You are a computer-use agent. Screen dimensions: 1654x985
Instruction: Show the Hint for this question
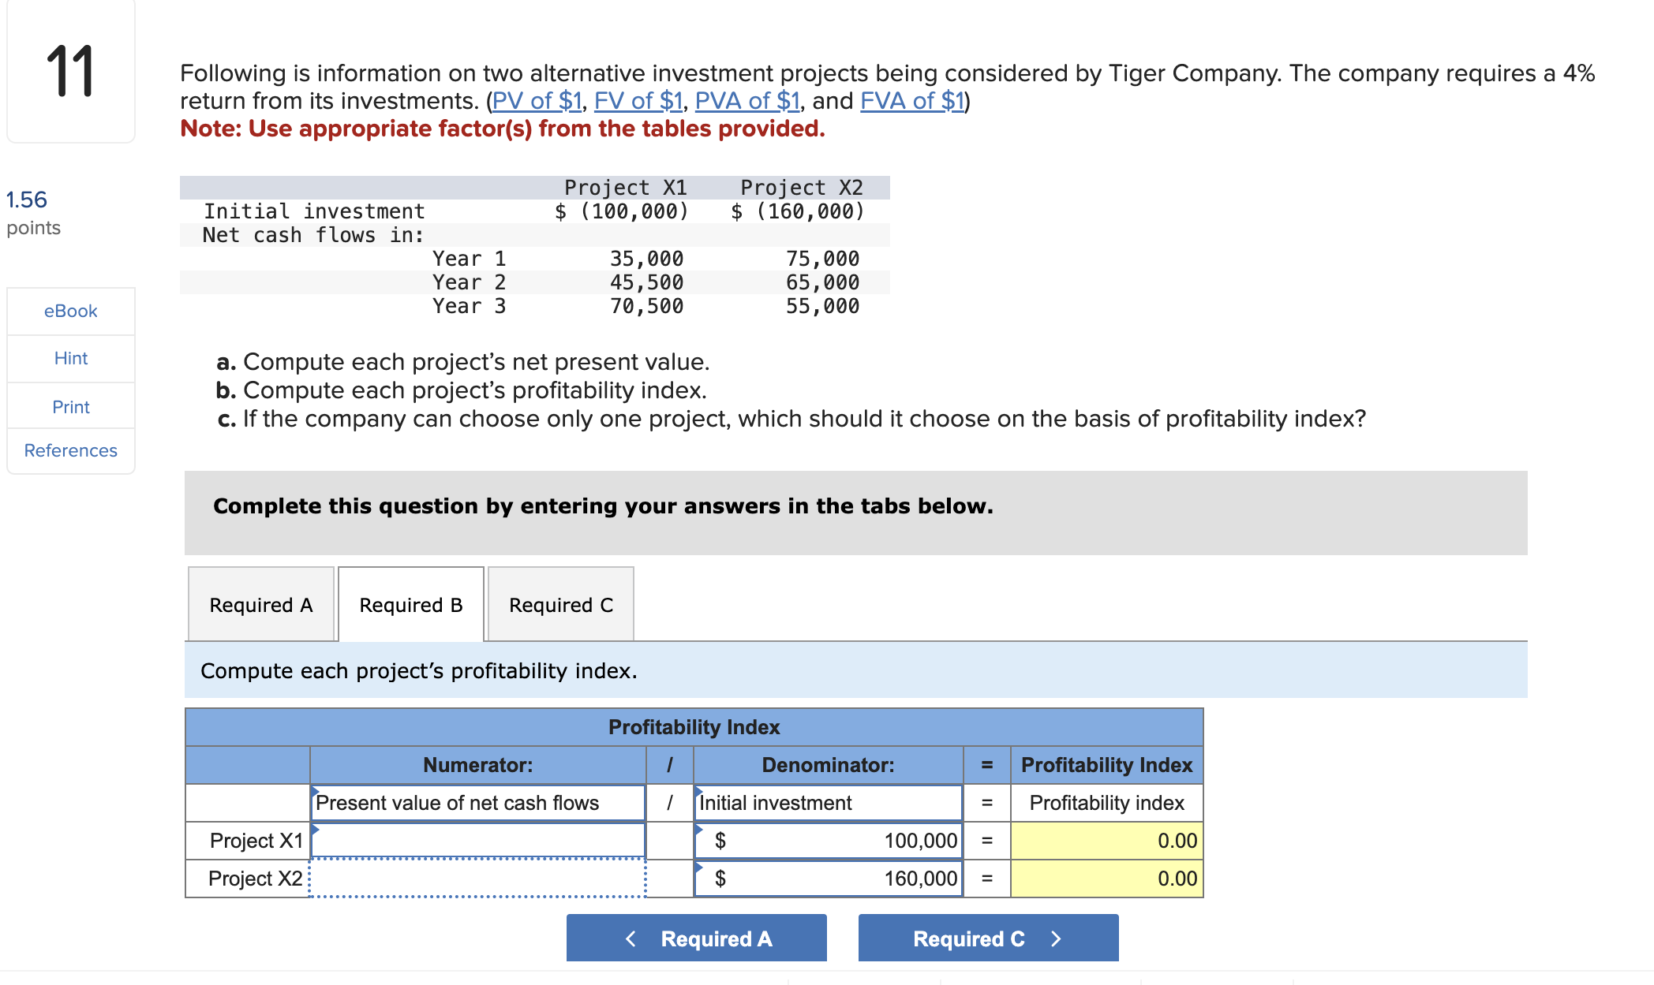(x=70, y=358)
